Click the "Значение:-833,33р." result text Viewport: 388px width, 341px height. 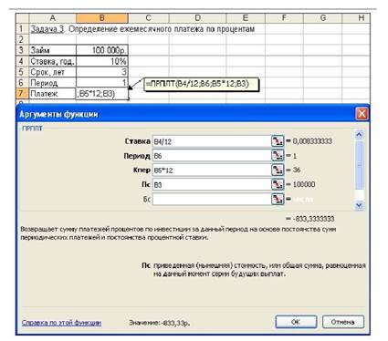160,323
